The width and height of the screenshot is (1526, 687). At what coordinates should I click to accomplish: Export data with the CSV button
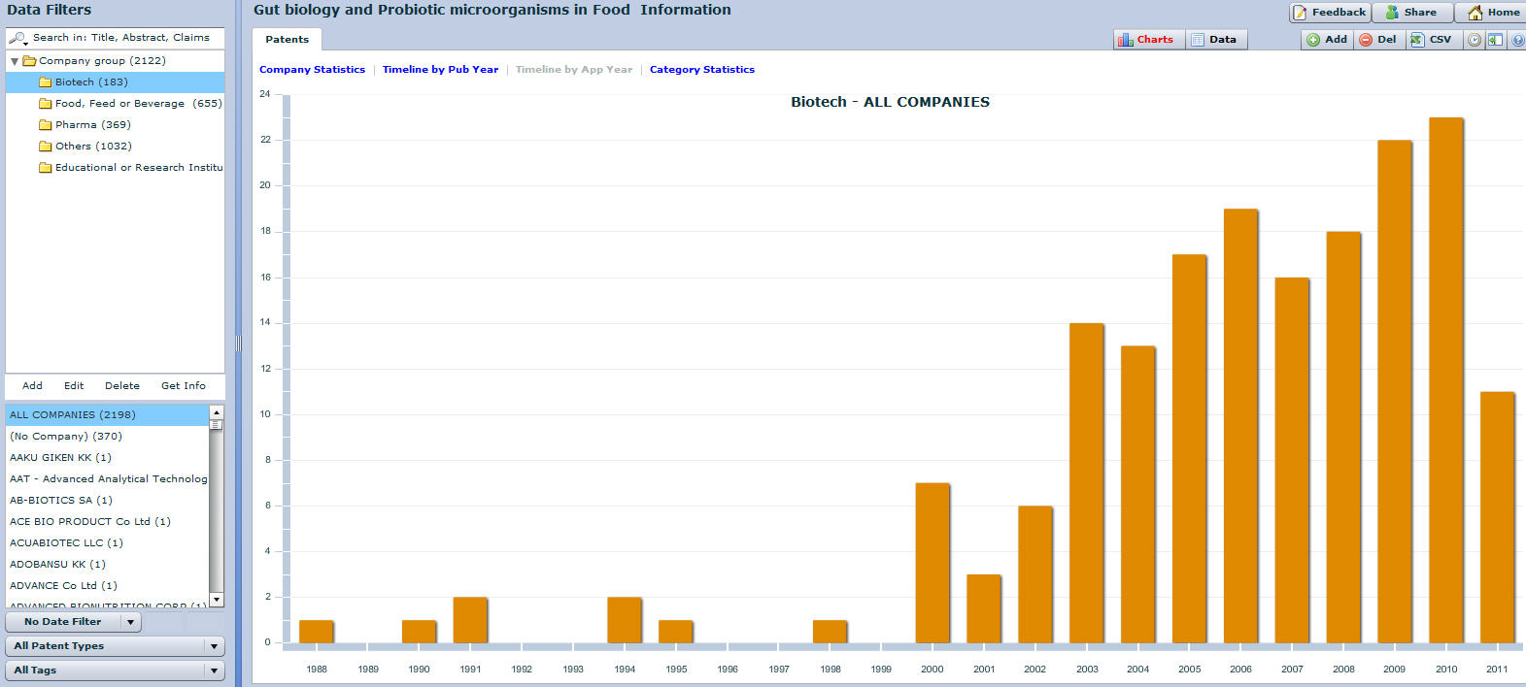[1431, 40]
